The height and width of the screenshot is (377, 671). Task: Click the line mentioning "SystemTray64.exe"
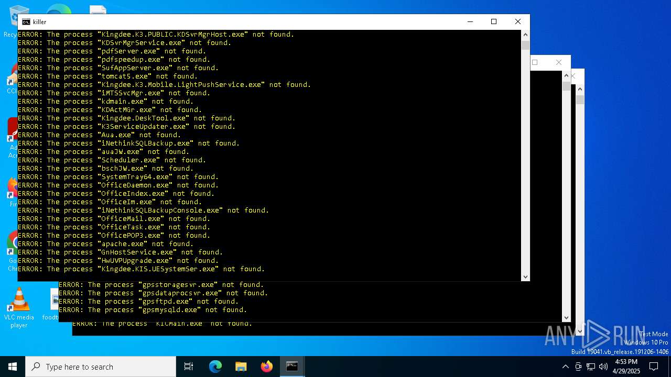(118, 176)
